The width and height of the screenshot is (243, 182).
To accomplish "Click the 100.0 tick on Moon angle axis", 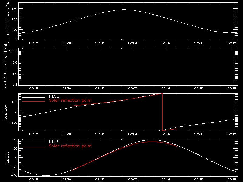I will point(13,51).
